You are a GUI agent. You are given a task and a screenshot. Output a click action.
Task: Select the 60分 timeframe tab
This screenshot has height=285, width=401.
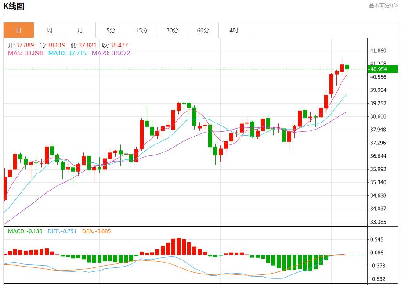pyautogui.click(x=203, y=30)
